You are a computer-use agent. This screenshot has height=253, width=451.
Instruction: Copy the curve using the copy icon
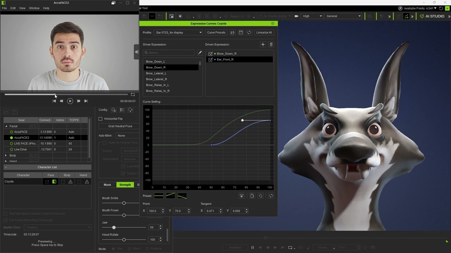click(x=252, y=196)
